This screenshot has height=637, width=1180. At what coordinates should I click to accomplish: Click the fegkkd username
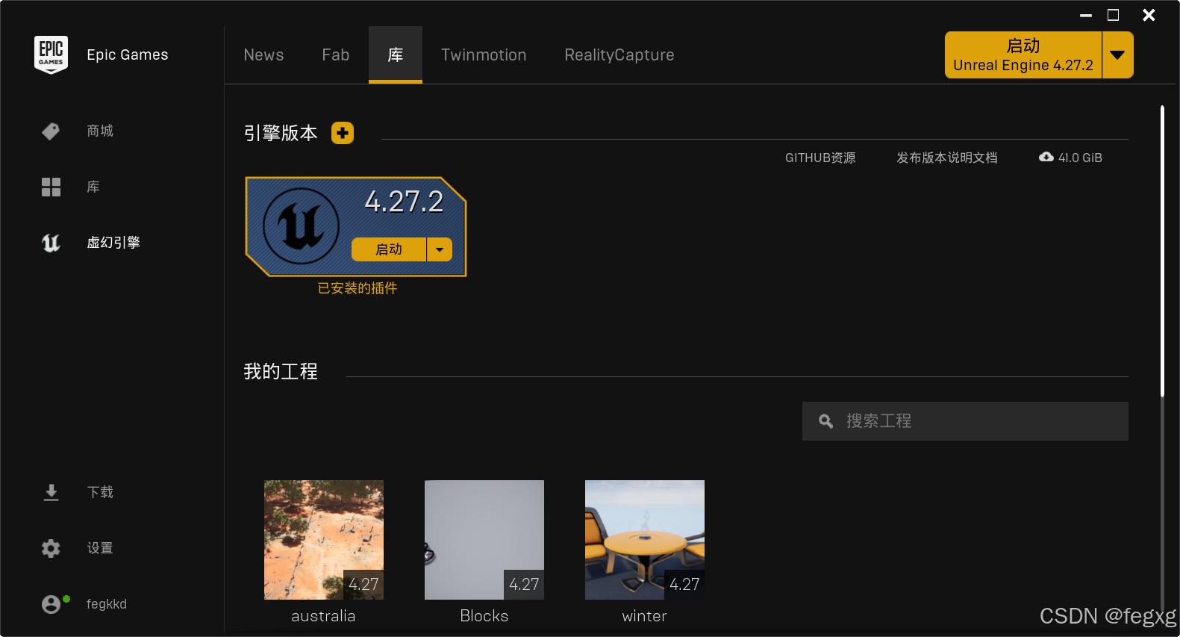tap(107, 604)
